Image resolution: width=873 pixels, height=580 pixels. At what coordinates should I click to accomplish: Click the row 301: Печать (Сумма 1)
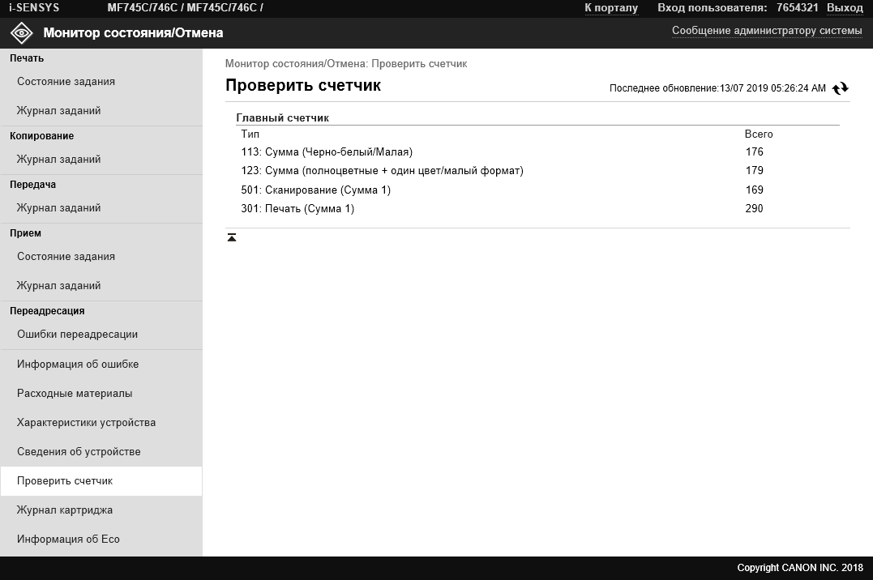click(537, 209)
